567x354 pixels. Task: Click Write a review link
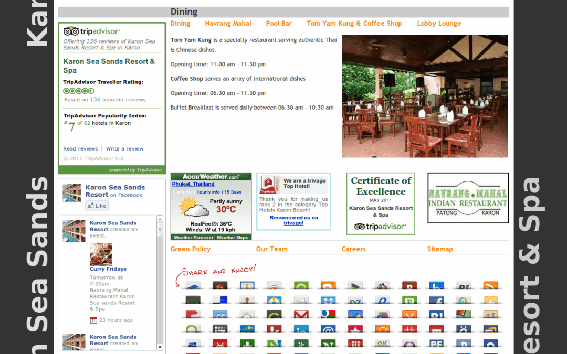pyautogui.click(x=124, y=148)
